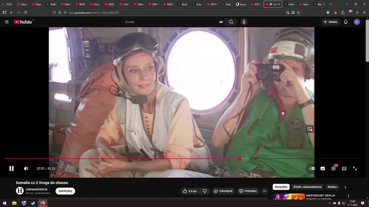The image size is (369, 207).
Task: Select the Wszystkie filter chip
Action: pos(281,187)
